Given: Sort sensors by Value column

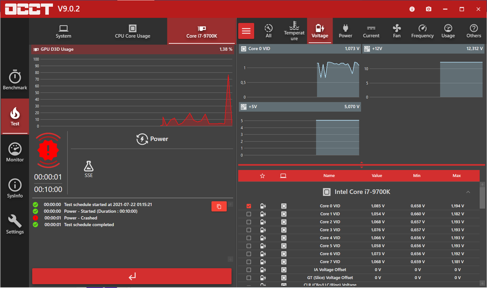Looking at the screenshot, I should (377, 176).
